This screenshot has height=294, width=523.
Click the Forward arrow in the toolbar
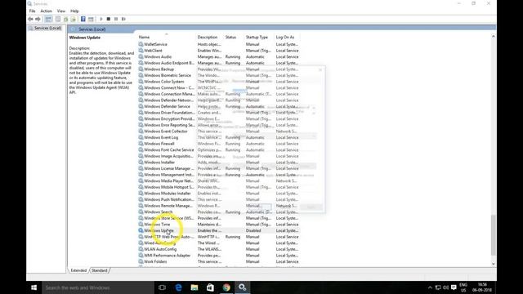[38, 19]
